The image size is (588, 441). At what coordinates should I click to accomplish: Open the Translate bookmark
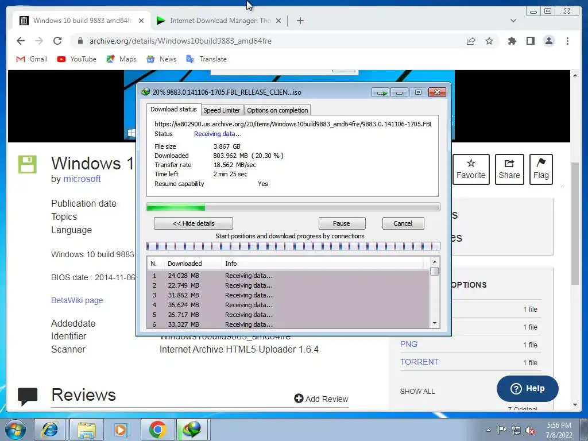[x=207, y=59]
